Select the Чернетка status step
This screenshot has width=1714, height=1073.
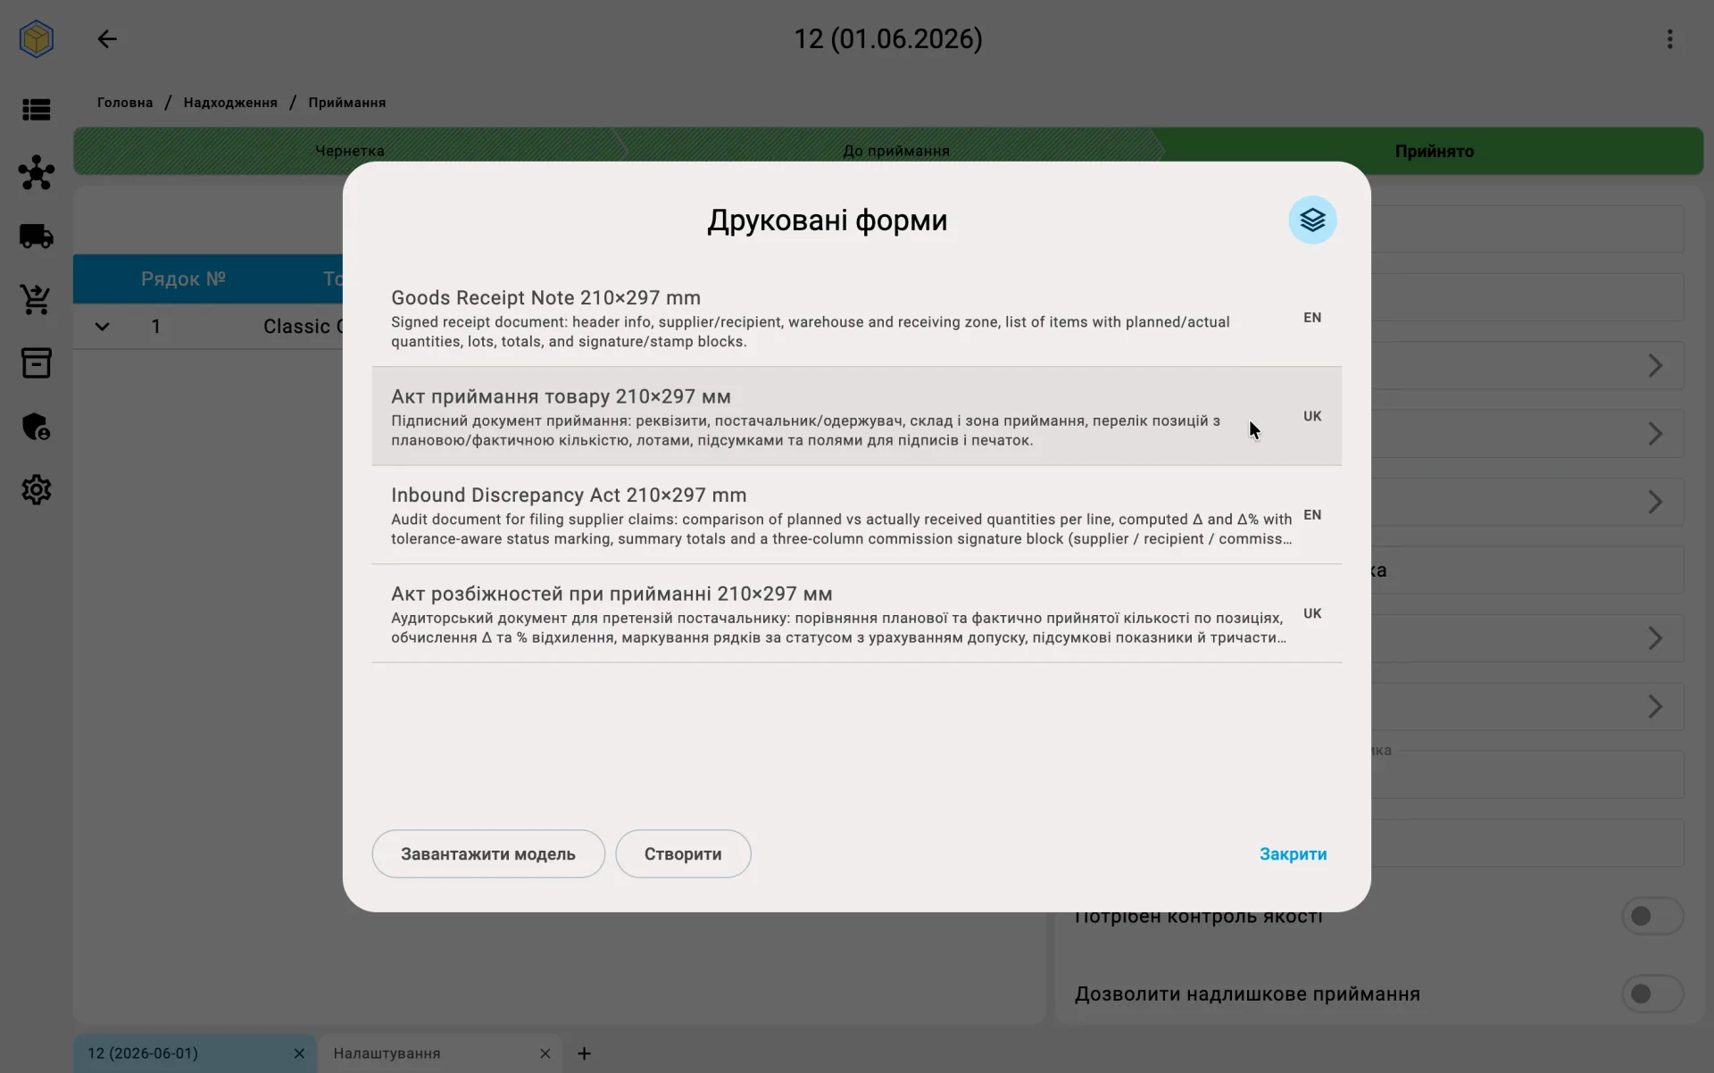pos(349,151)
